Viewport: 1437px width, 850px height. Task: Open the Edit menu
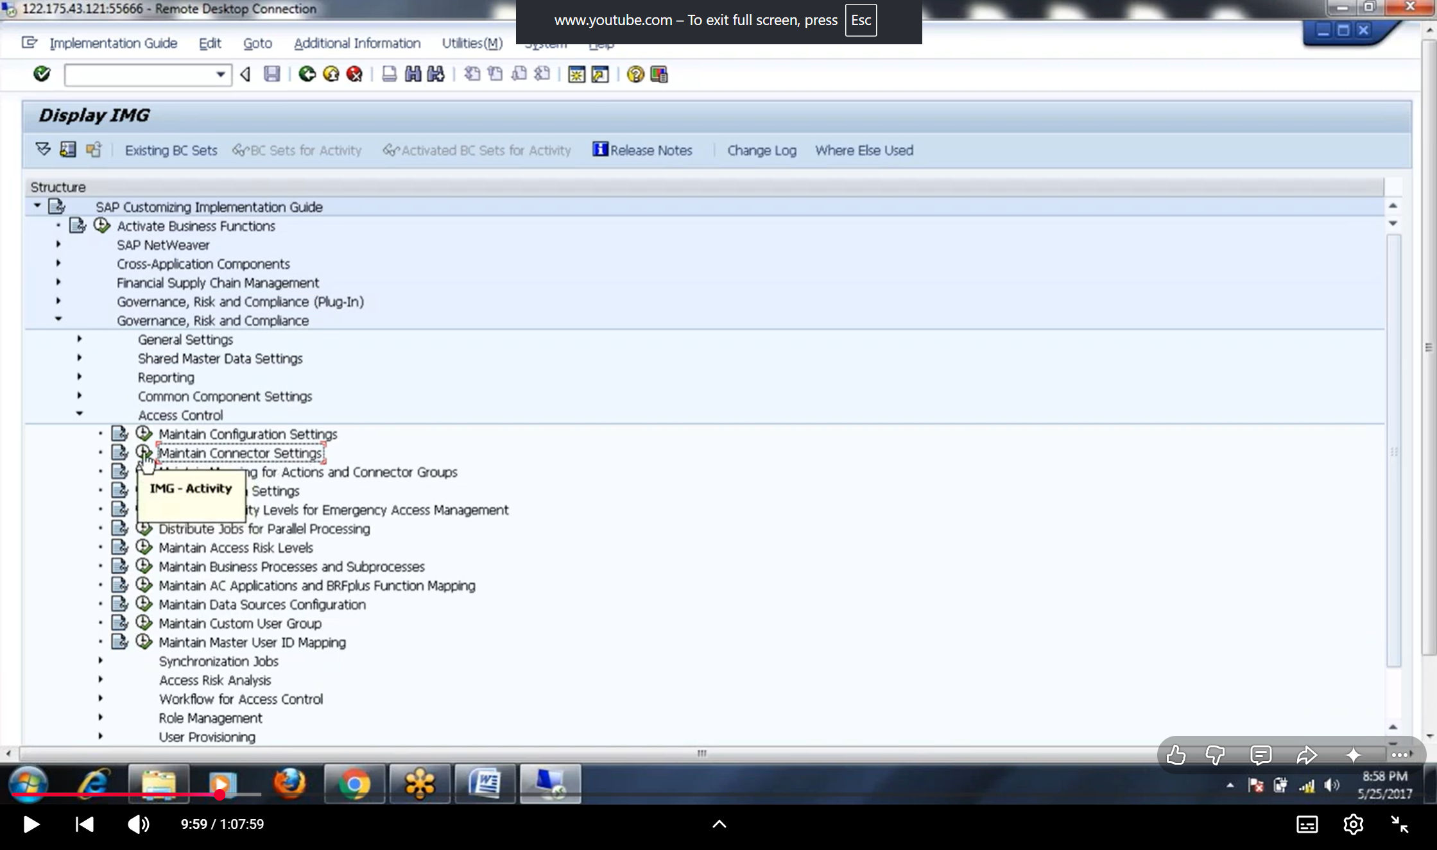point(210,43)
